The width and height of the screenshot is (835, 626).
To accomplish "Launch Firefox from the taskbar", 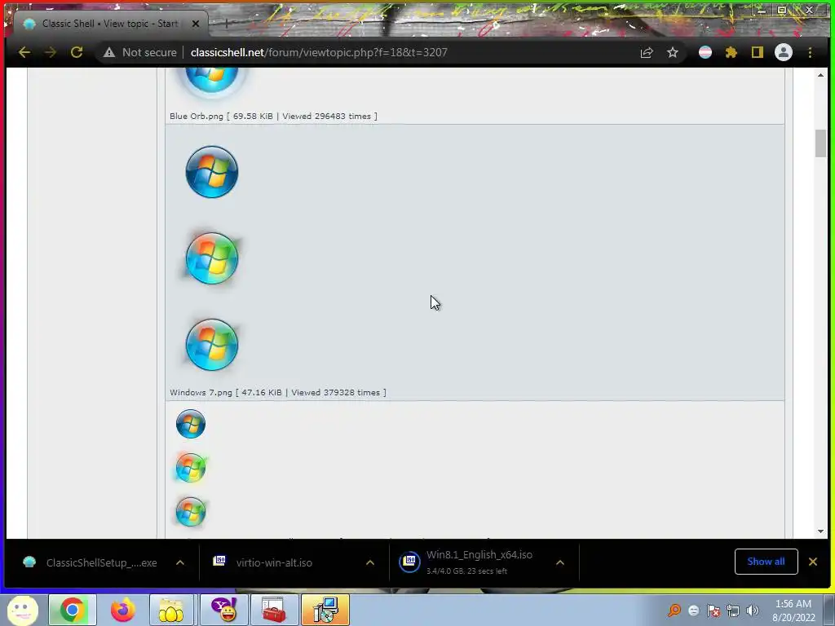I will 122,610.
